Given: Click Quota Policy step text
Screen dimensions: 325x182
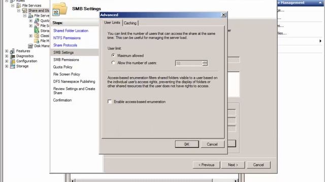Looking at the screenshot, I should (62, 67).
